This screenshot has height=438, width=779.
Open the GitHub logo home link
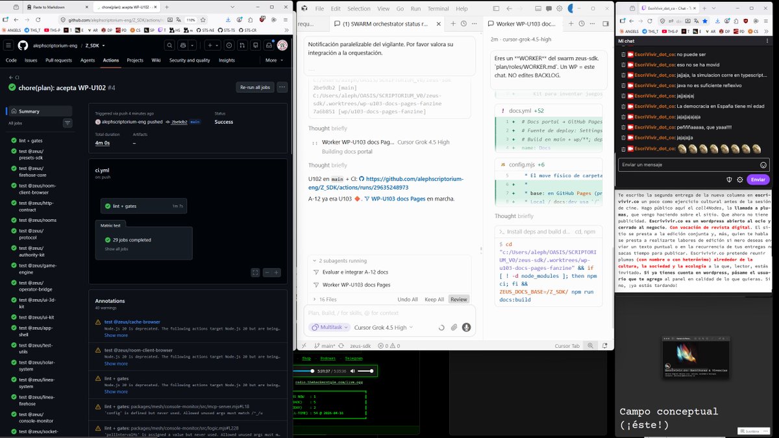(23, 45)
